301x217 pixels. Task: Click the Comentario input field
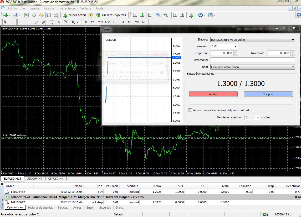pyautogui.click(x=252, y=60)
